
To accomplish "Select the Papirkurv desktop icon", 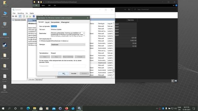I will 5,25.
